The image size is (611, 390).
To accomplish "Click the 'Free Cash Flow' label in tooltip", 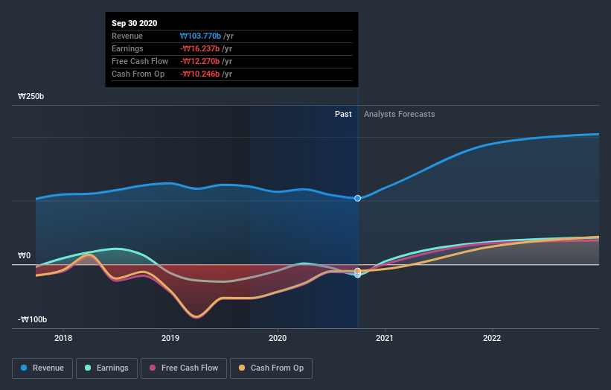I will [x=140, y=61].
